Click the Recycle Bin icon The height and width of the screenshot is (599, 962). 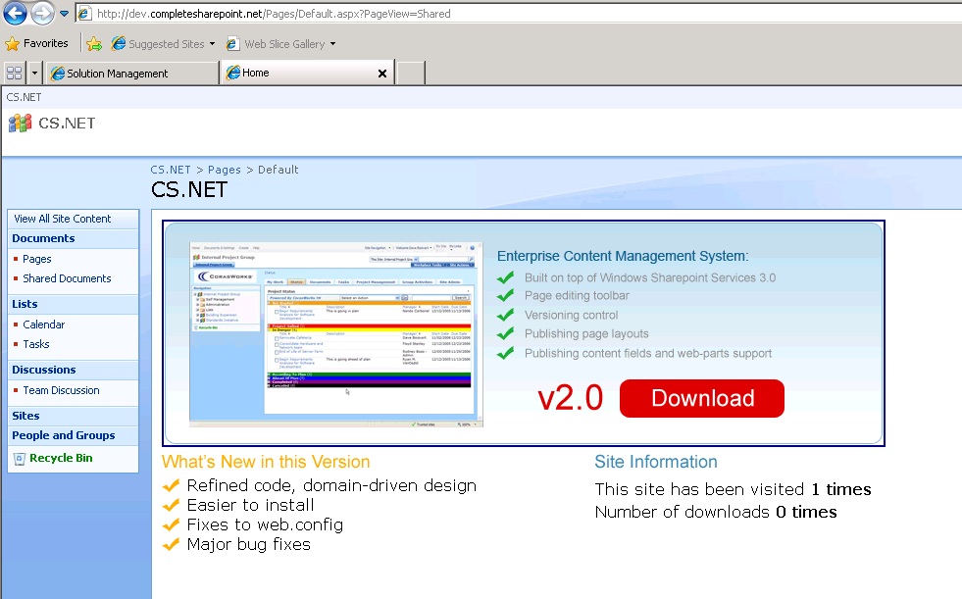[20, 459]
